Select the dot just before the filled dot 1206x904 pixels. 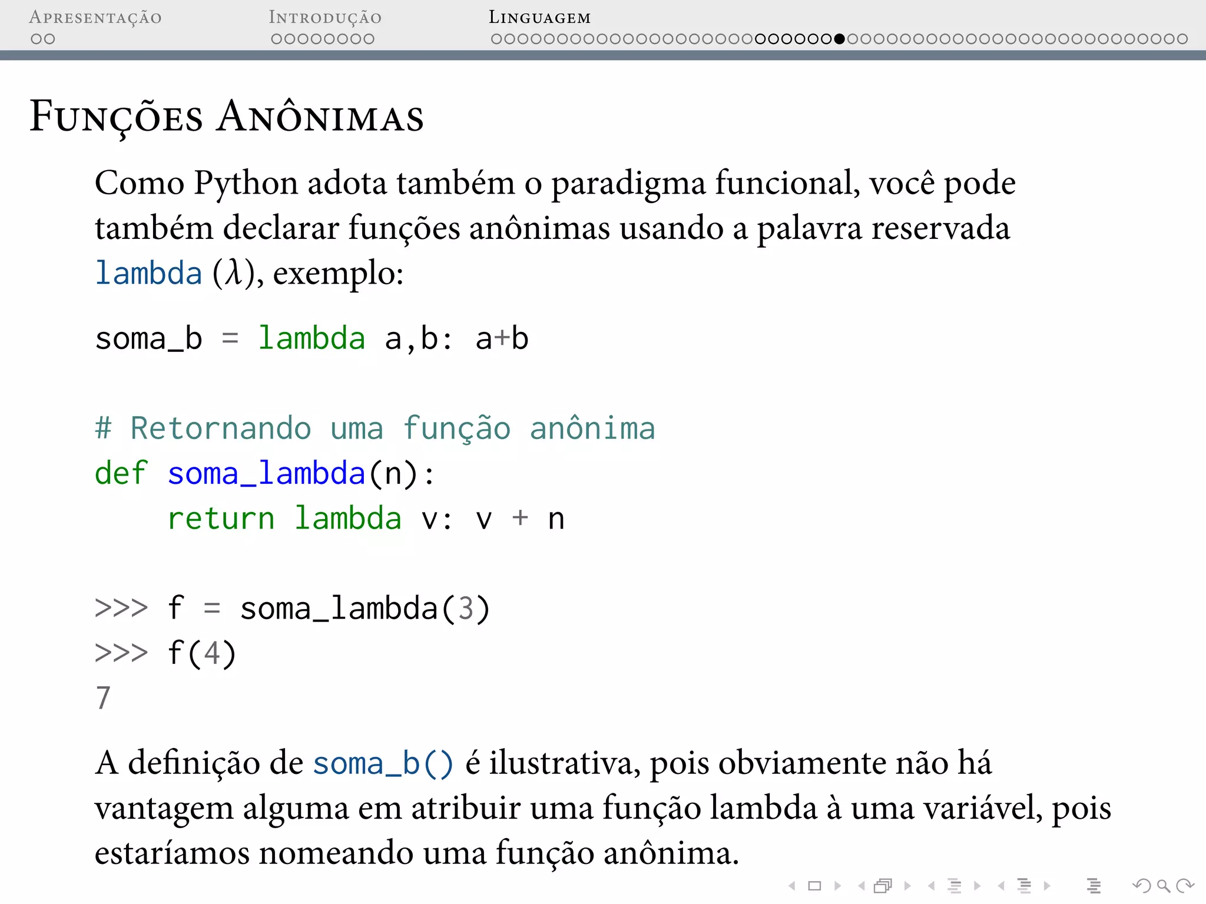tap(826, 39)
